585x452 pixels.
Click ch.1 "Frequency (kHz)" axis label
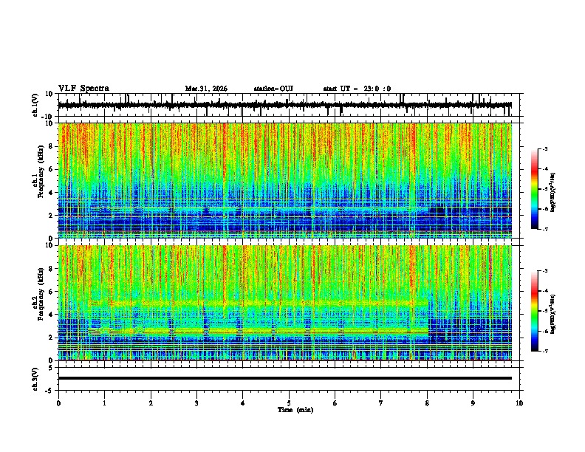[x=41, y=171]
